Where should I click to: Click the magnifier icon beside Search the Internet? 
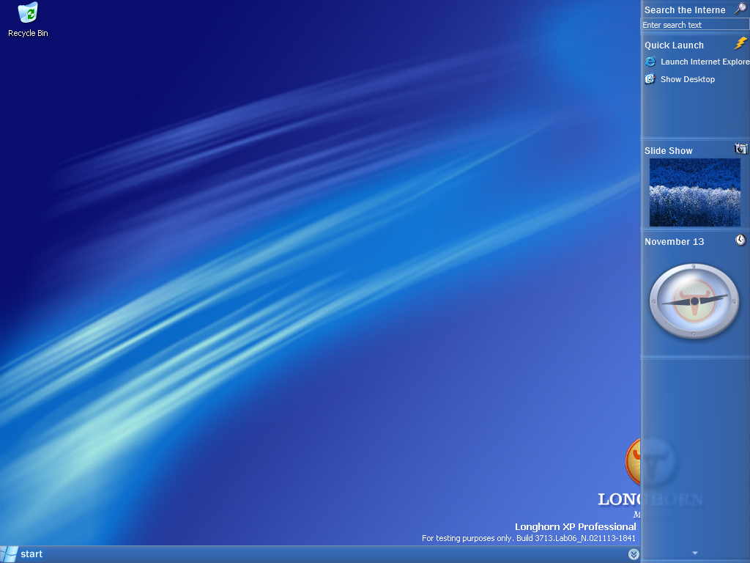pos(740,9)
